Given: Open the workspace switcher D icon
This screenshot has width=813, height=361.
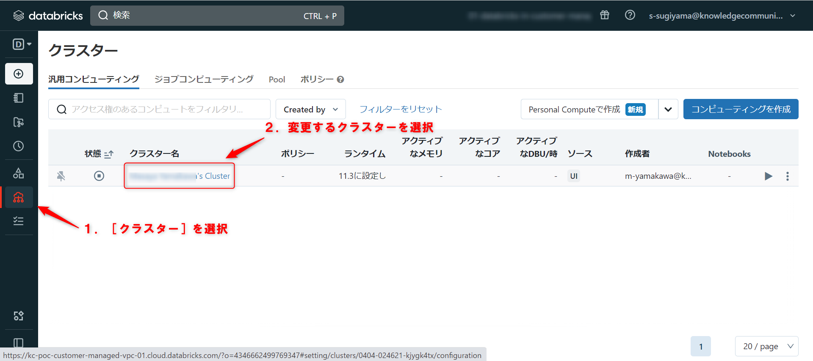Looking at the screenshot, I should (22, 44).
